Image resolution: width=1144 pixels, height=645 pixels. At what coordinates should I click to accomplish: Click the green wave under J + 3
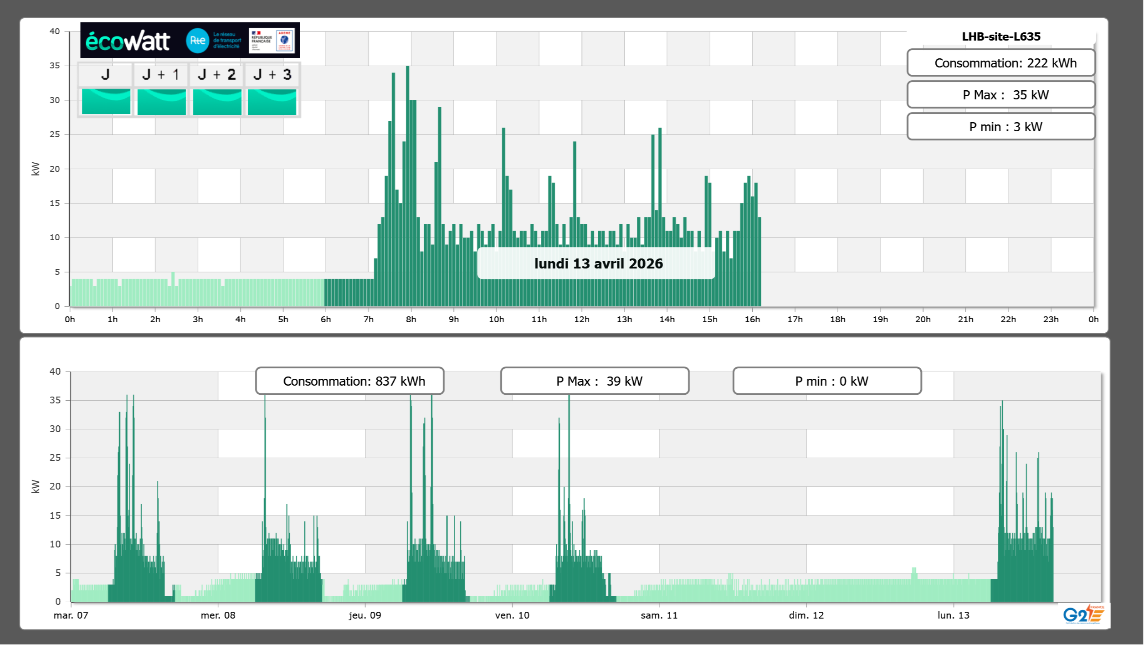point(272,101)
